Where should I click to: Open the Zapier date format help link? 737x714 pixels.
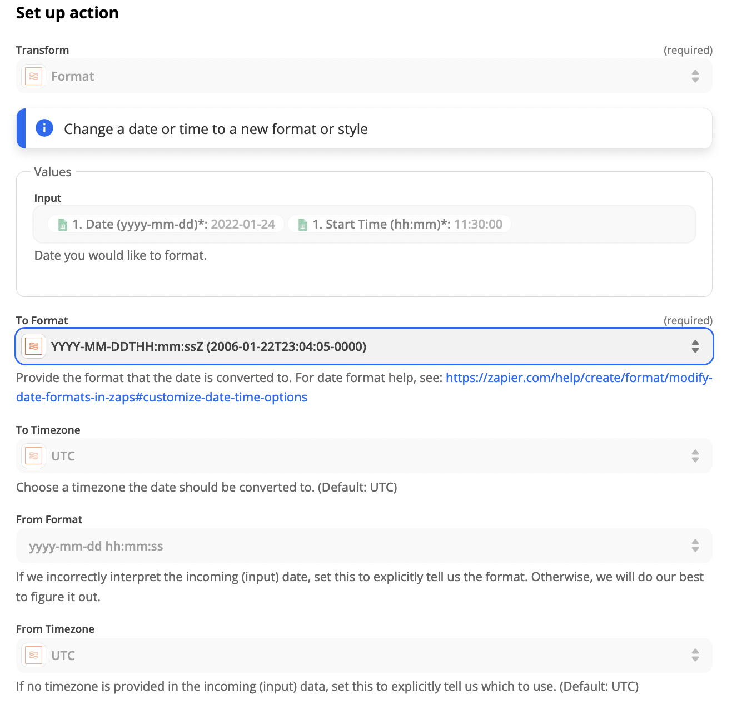pyautogui.click(x=578, y=378)
